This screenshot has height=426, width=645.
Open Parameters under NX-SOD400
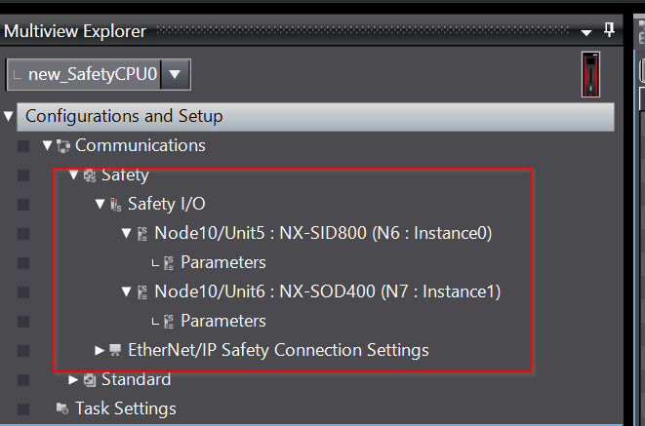tap(223, 321)
